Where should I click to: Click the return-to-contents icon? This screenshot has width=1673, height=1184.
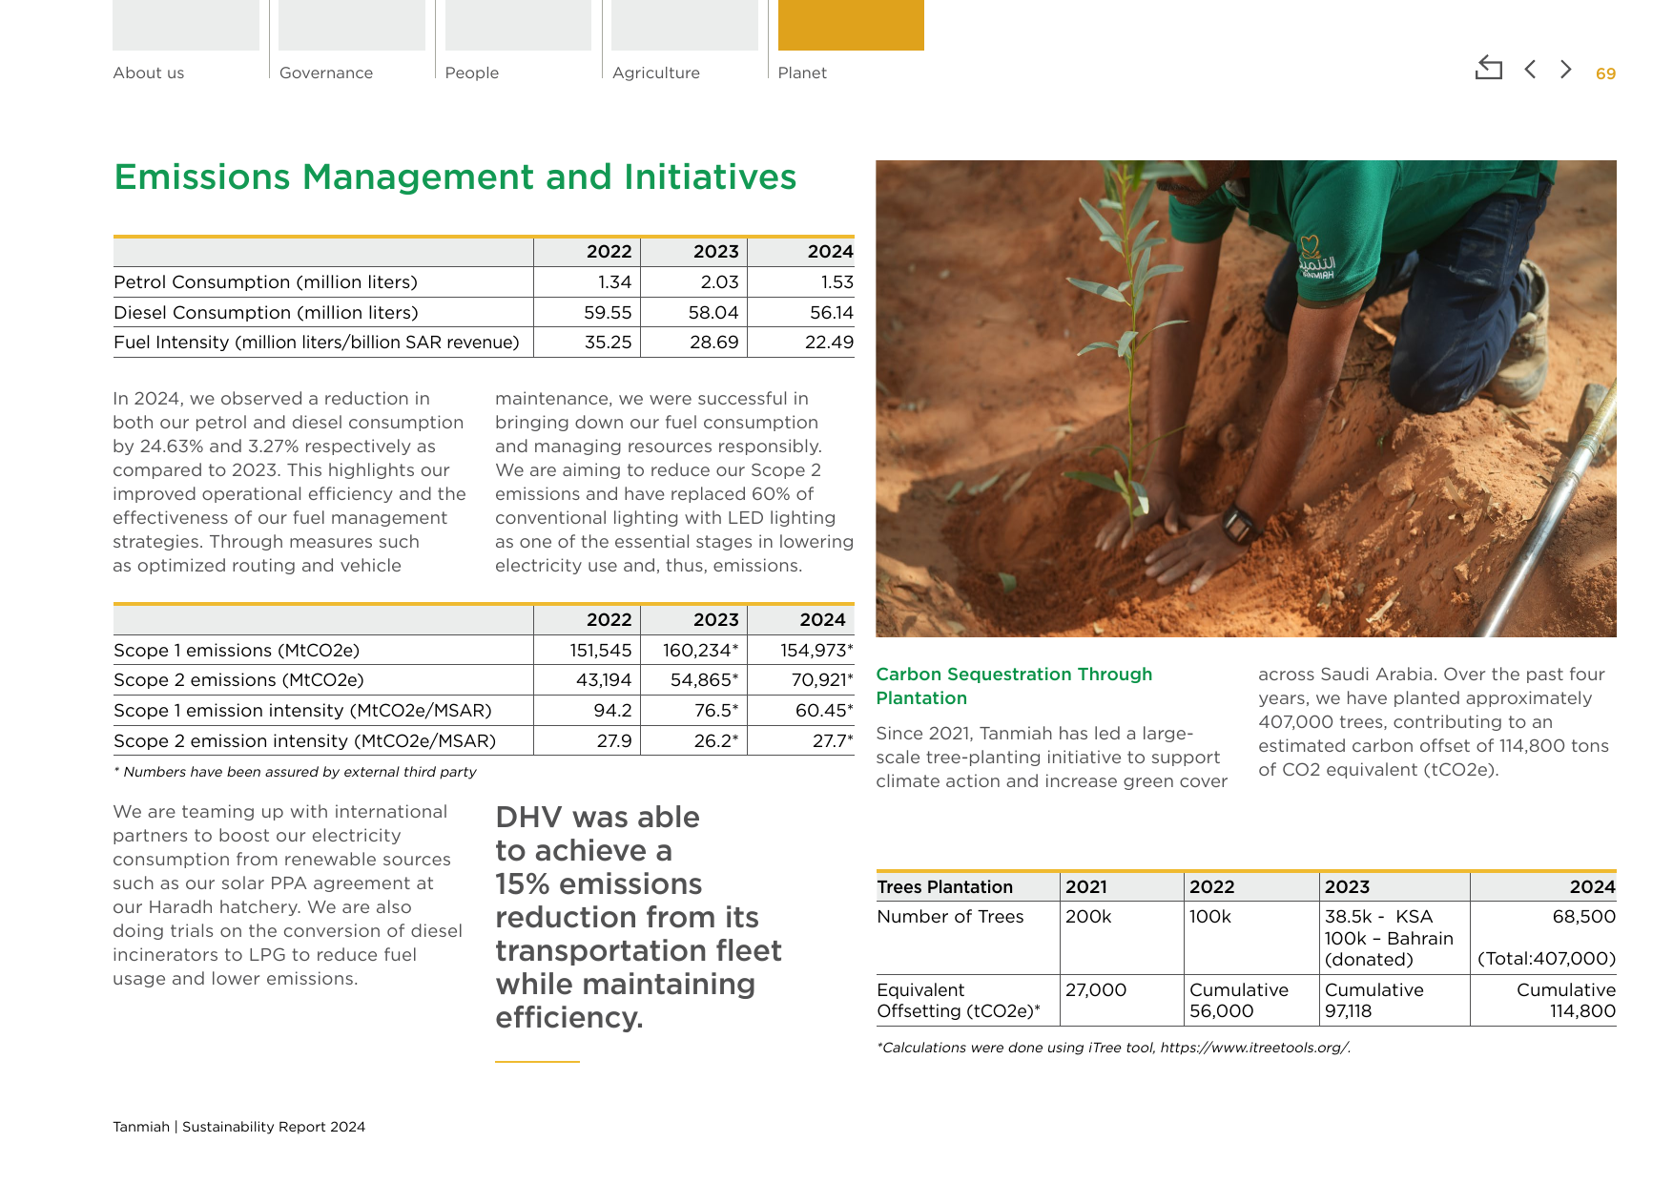1488,68
